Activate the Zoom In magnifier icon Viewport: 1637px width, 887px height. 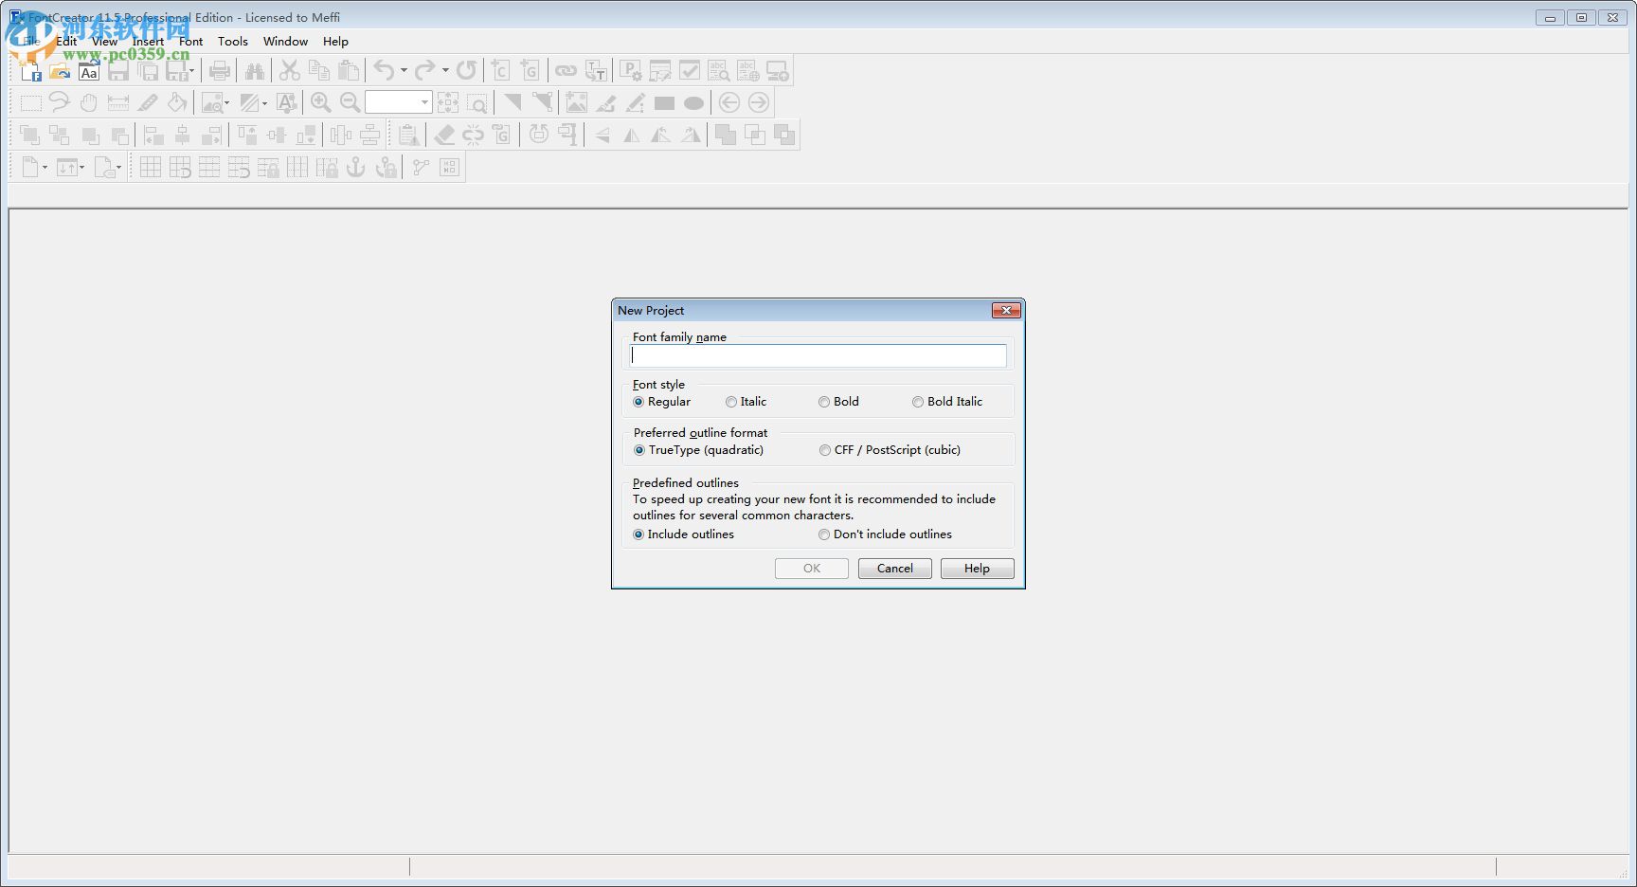(321, 102)
